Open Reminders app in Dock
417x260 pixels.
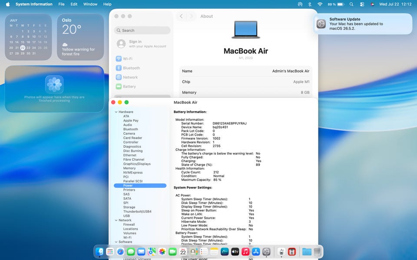tap(204, 251)
